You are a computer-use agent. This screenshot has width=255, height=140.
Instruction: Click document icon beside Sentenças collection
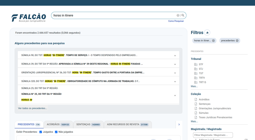pyautogui.click(x=196, y=104)
